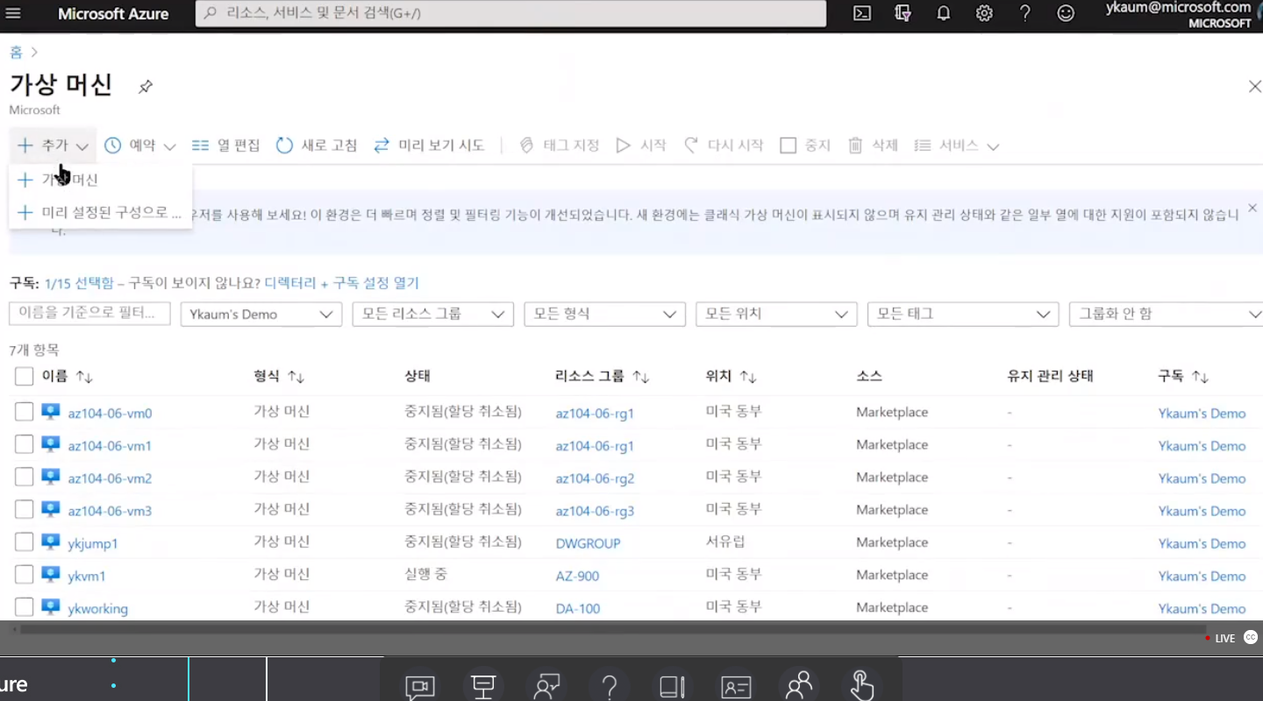Expand the 서비스 dropdown

coord(957,145)
